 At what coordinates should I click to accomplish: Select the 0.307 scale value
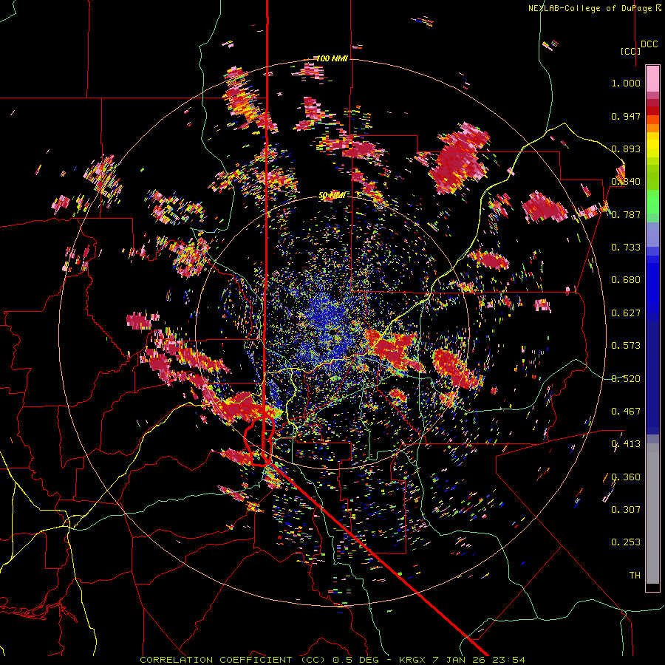click(x=626, y=510)
